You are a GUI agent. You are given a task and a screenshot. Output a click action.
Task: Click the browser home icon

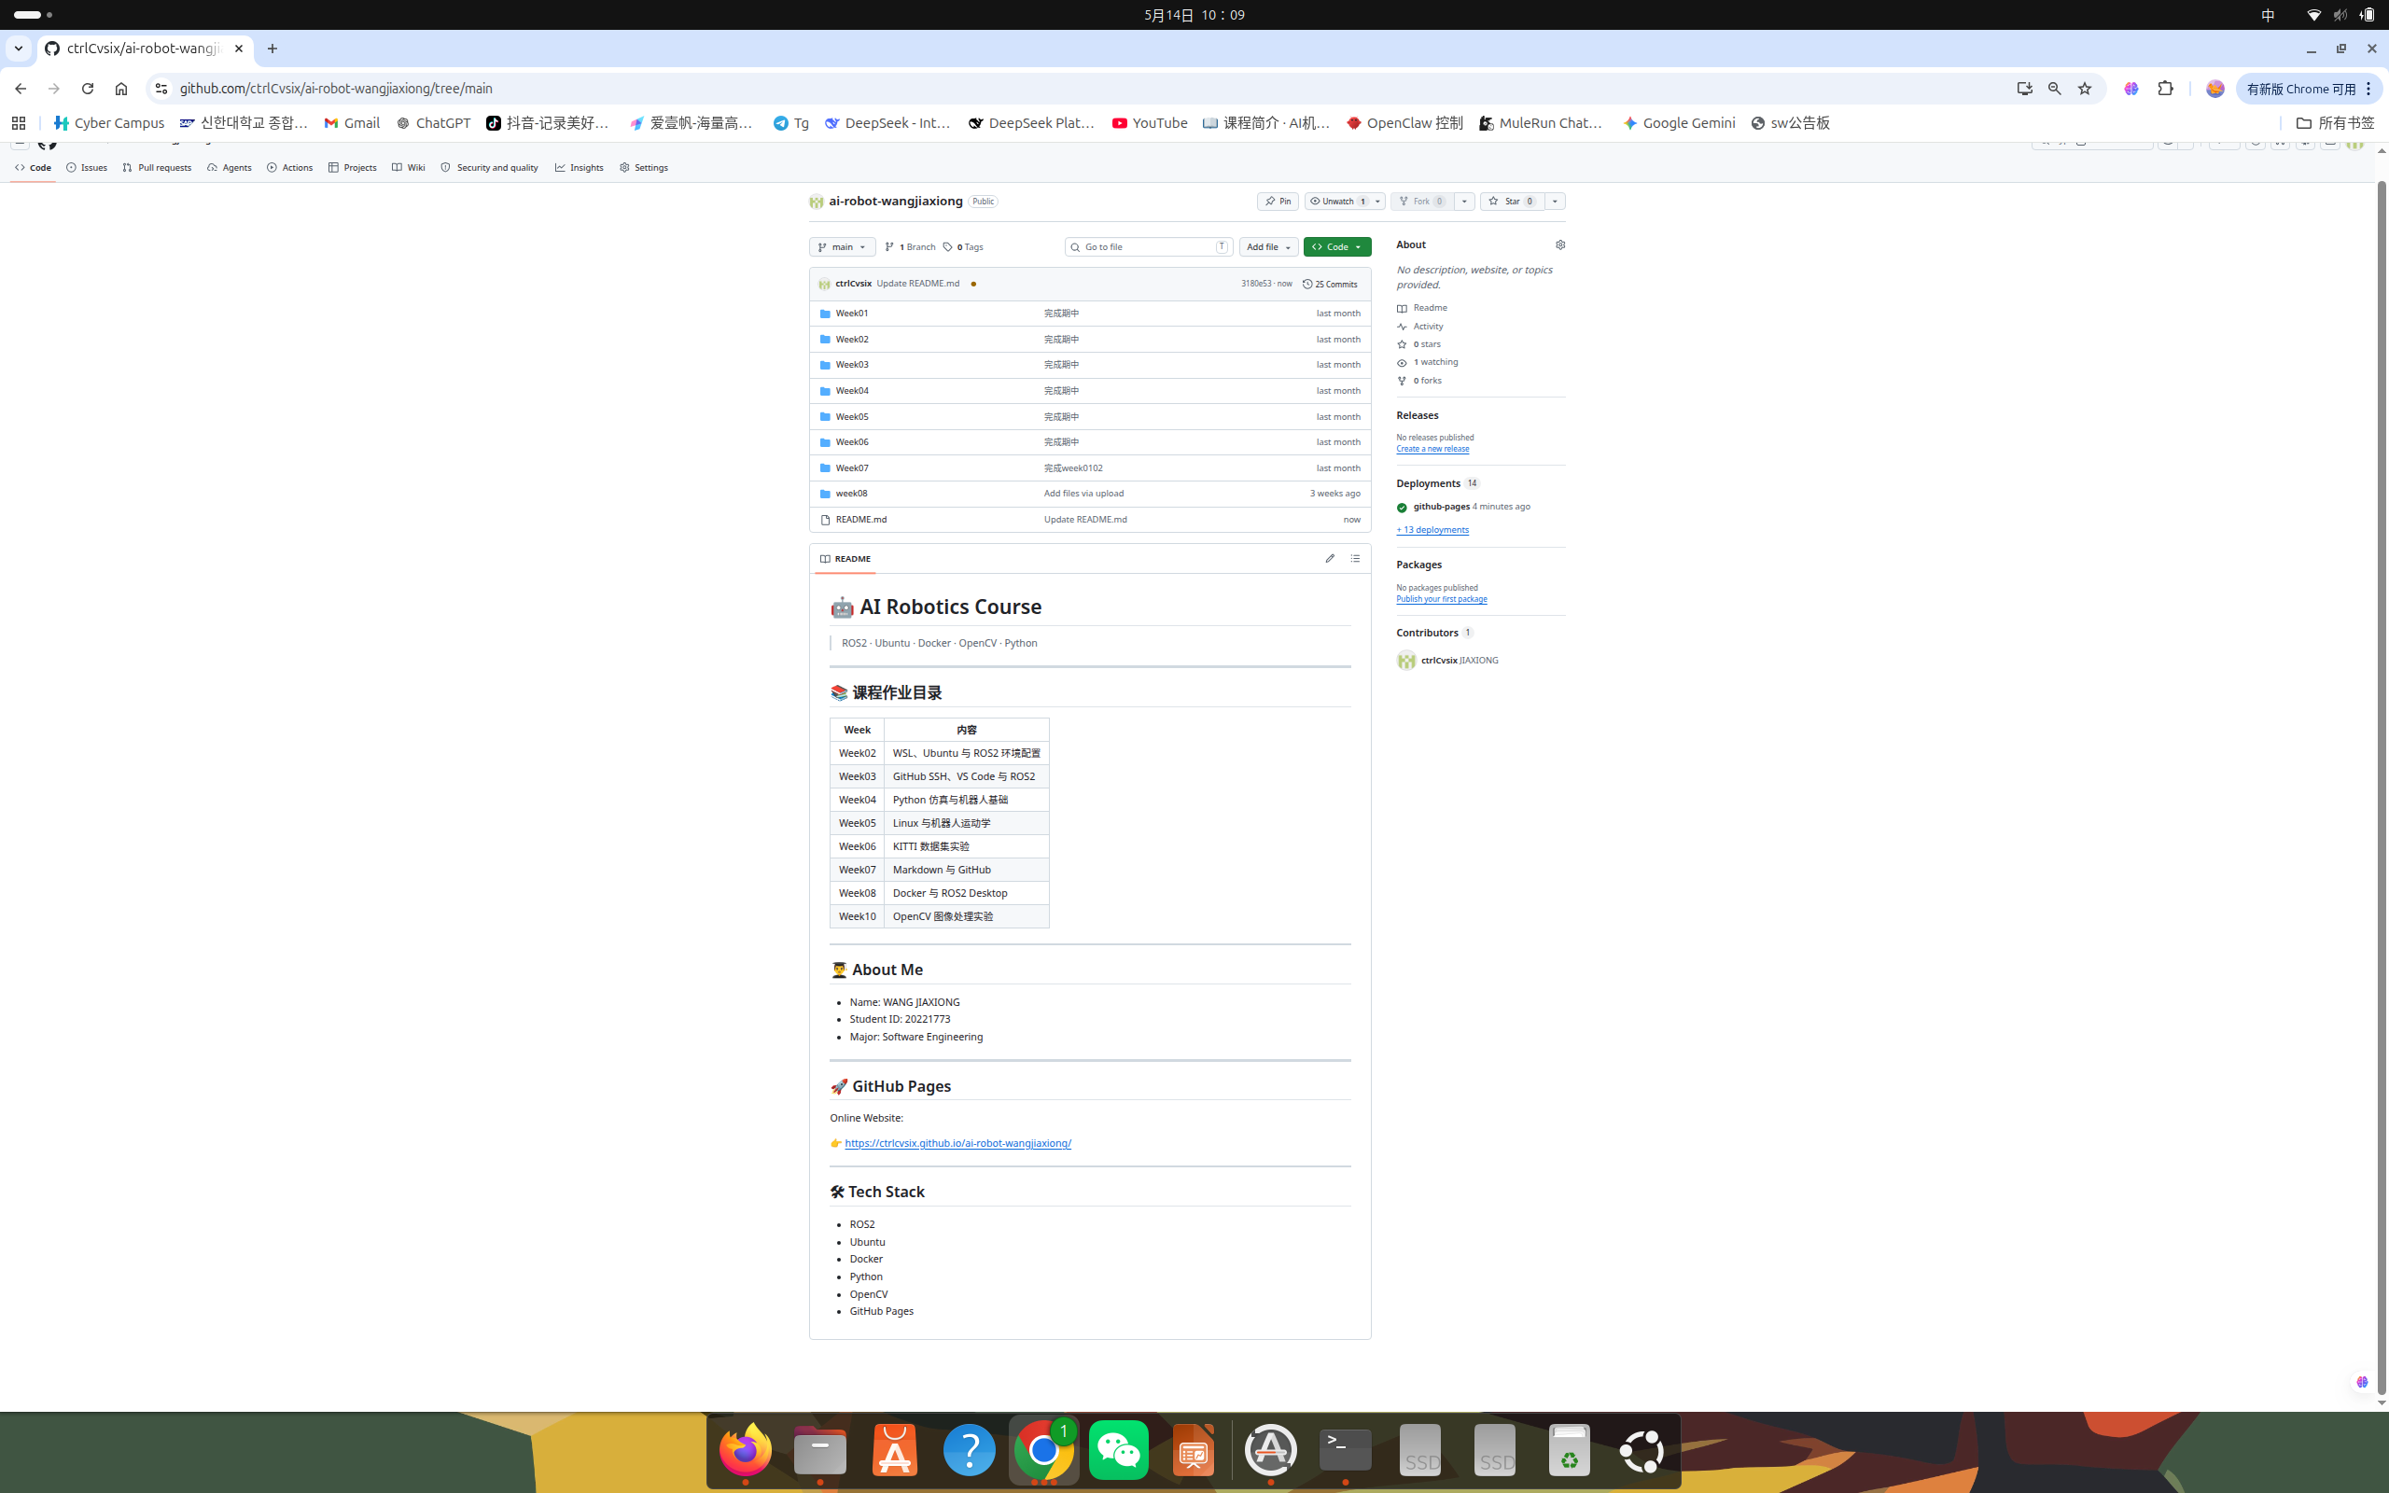(120, 89)
